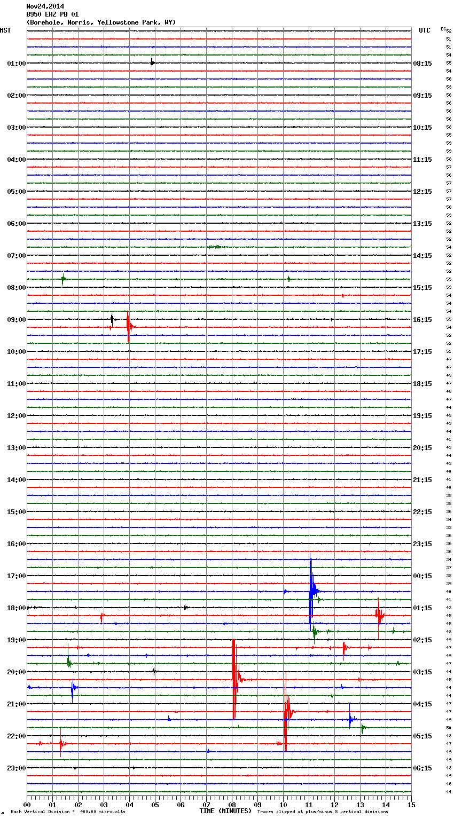
Task: Click the 16:15 UTC time label
Action: click(422, 320)
